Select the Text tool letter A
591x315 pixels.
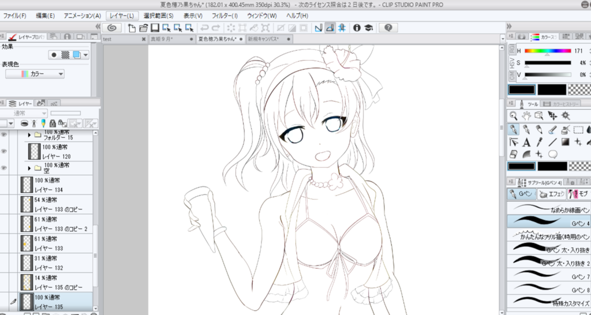coord(526,142)
